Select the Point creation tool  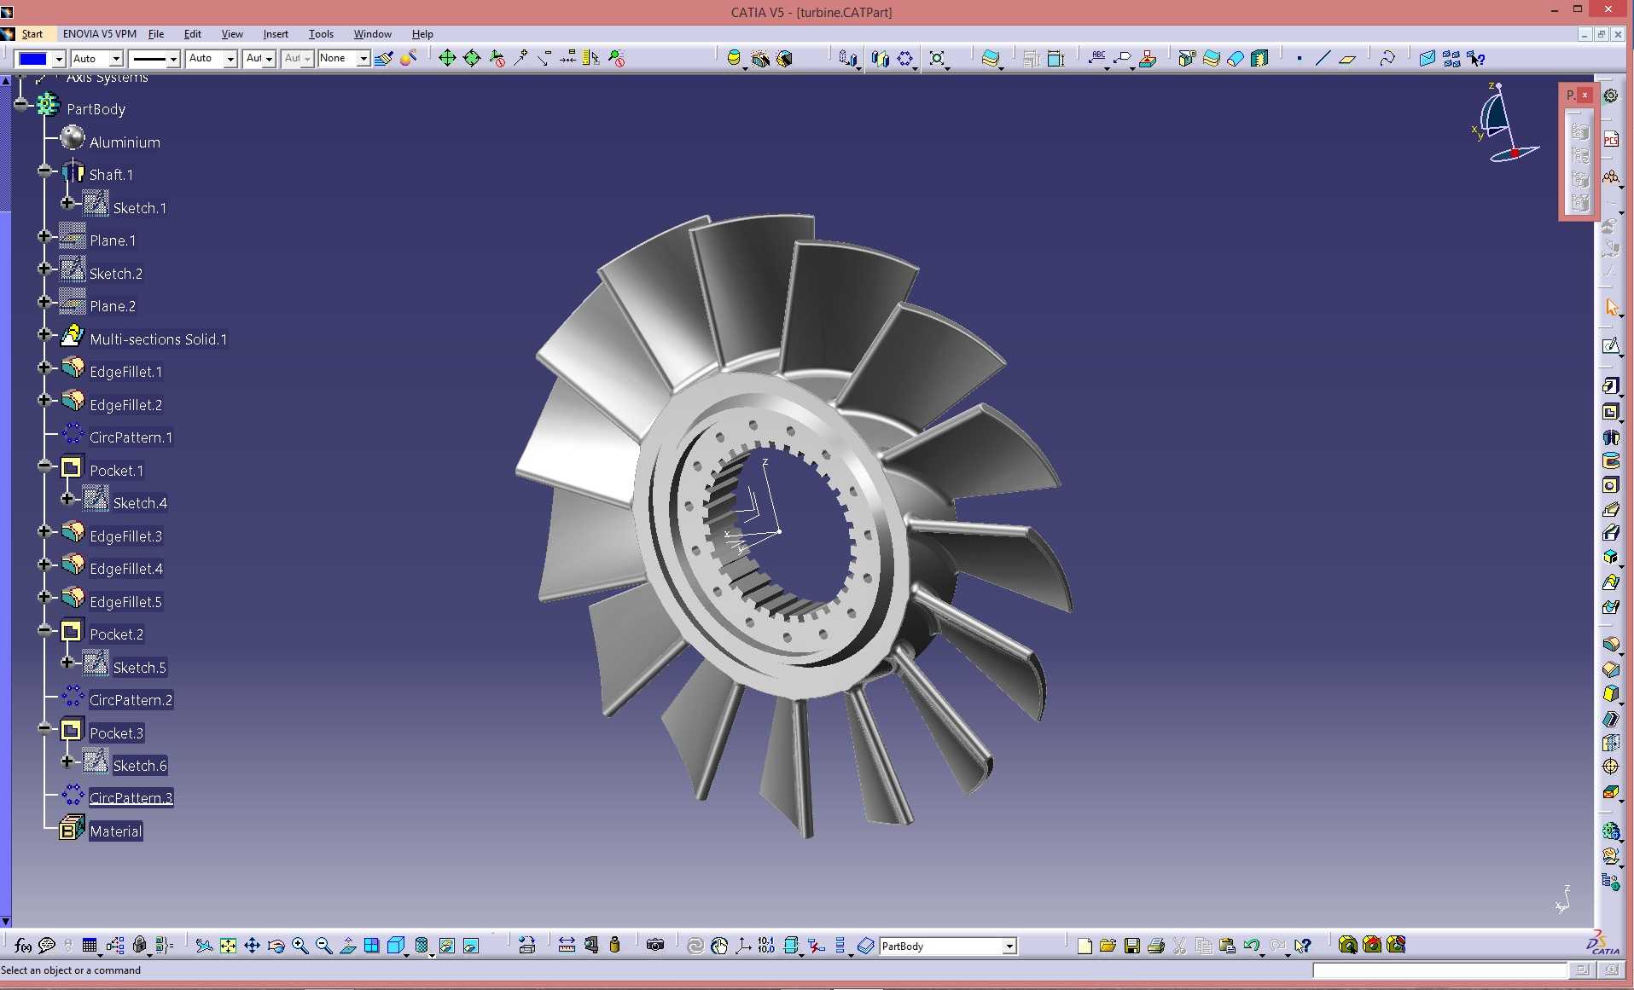(x=1300, y=59)
